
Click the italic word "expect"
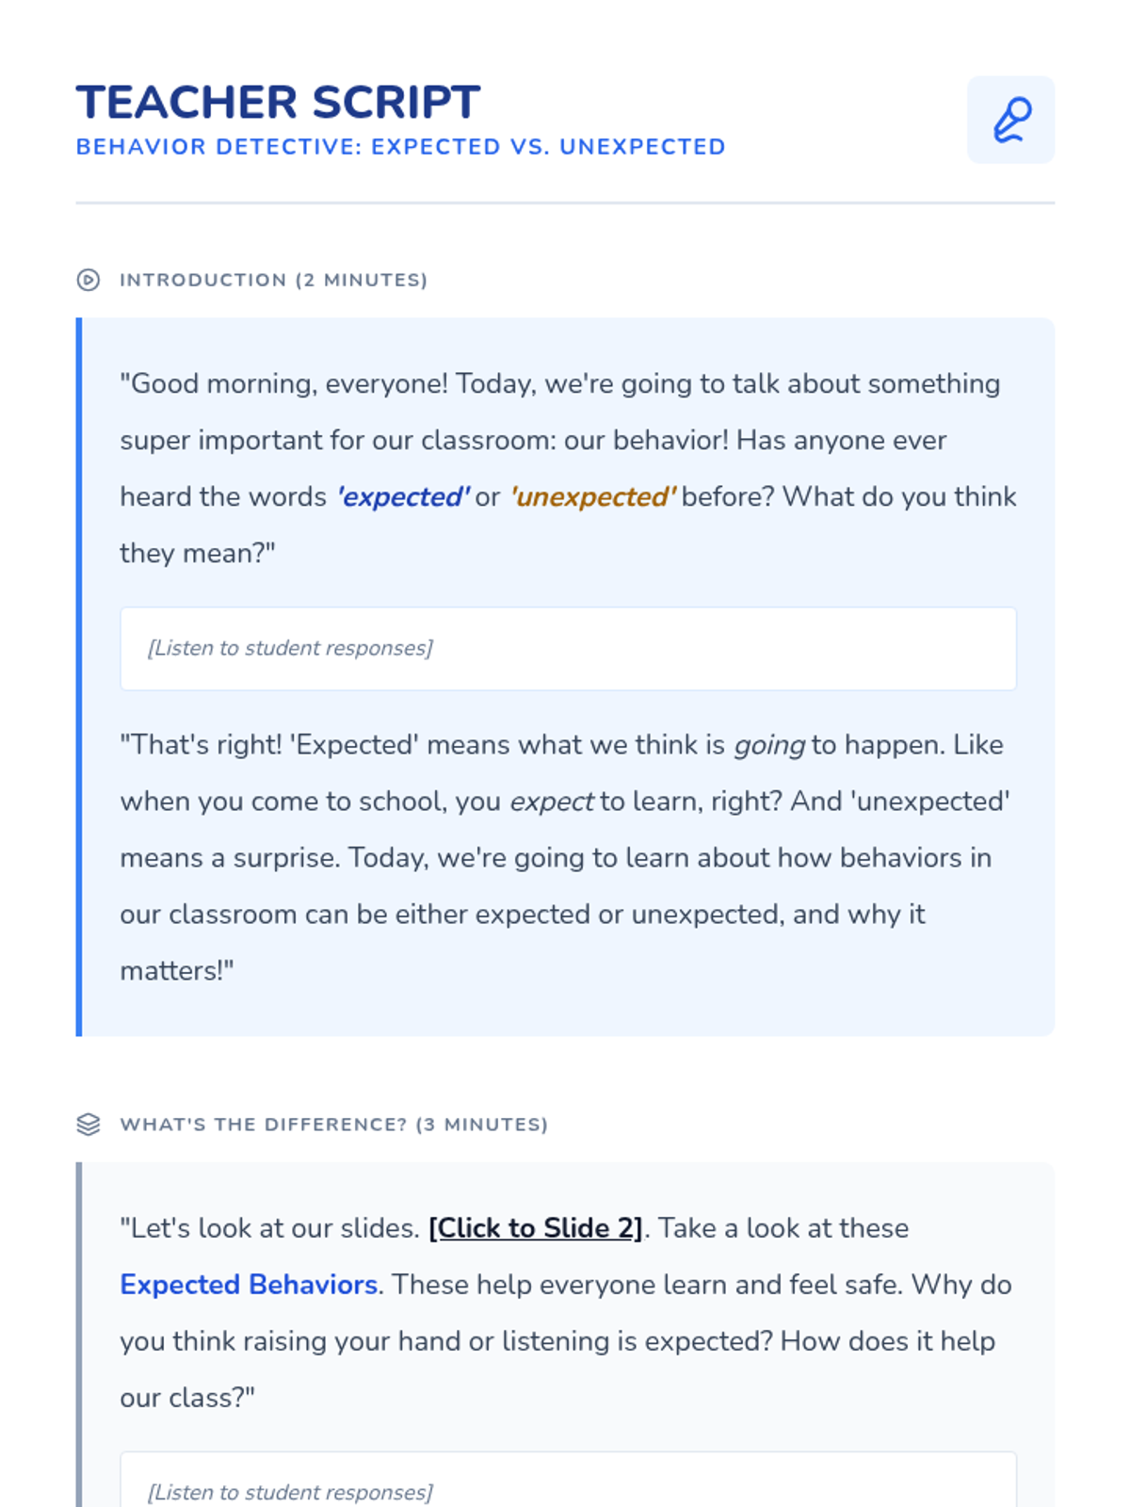click(552, 802)
